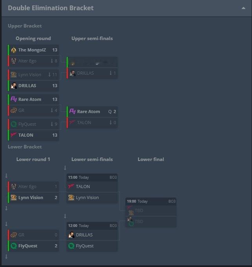Click Rare Atom logo in upper semi-finals
This screenshot has width=252, height=267.
click(x=73, y=112)
